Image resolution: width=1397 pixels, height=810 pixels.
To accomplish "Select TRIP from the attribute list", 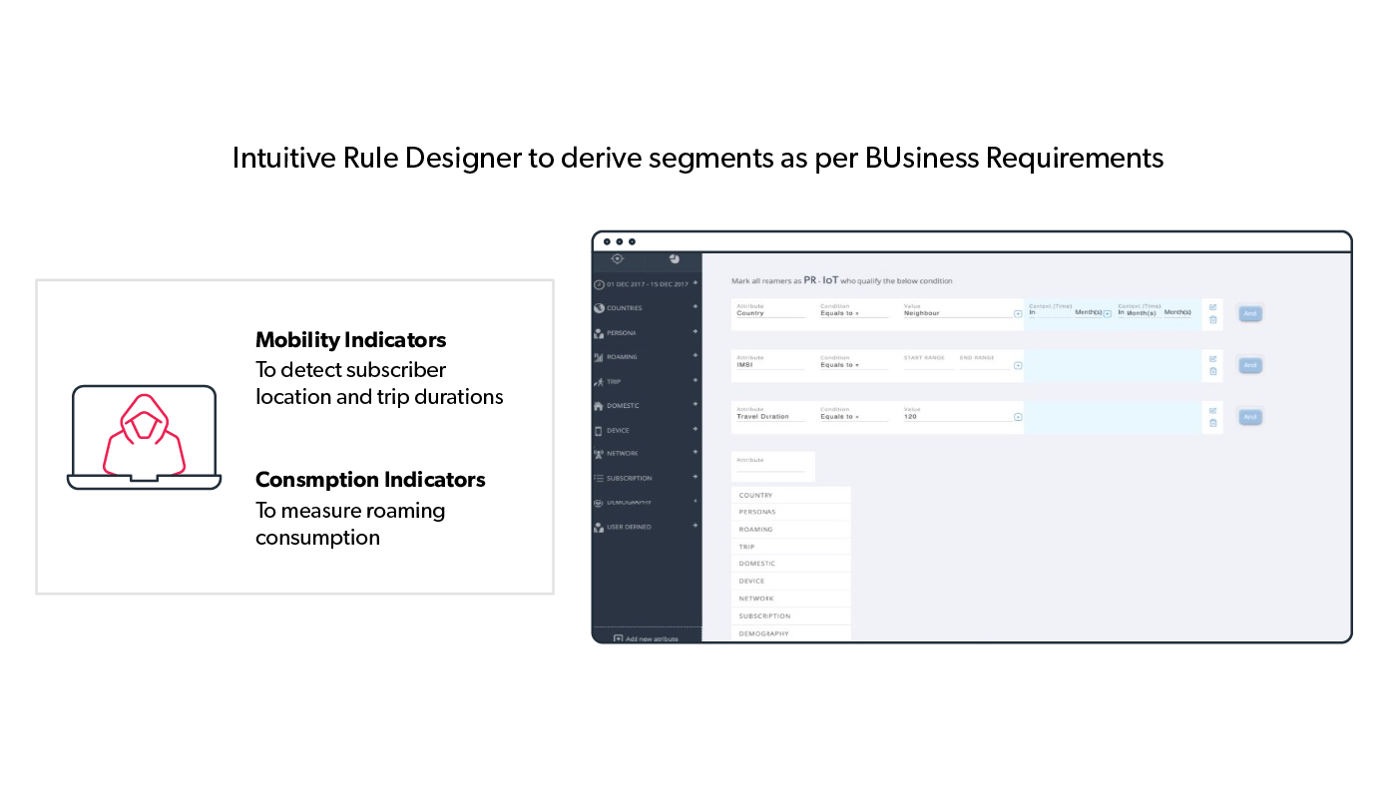I will (746, 547).
